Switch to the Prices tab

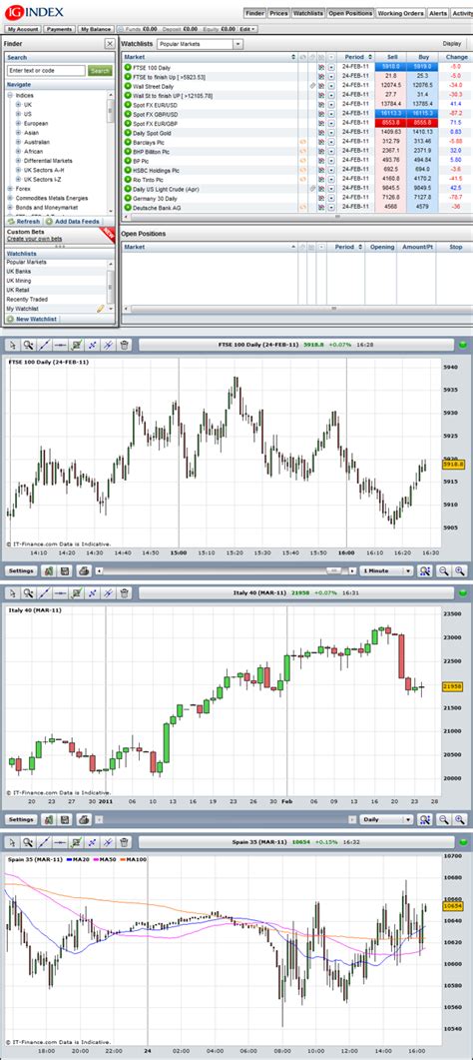pos(278,13)
